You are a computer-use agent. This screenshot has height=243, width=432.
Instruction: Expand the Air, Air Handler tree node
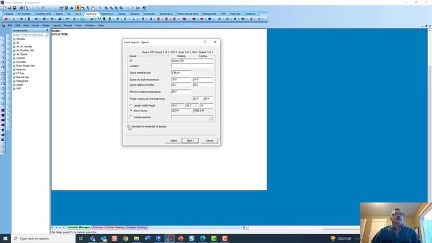click(x=14, y=47)
